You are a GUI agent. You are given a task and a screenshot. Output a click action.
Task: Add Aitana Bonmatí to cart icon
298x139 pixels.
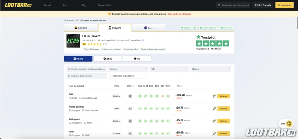(214, 109)
